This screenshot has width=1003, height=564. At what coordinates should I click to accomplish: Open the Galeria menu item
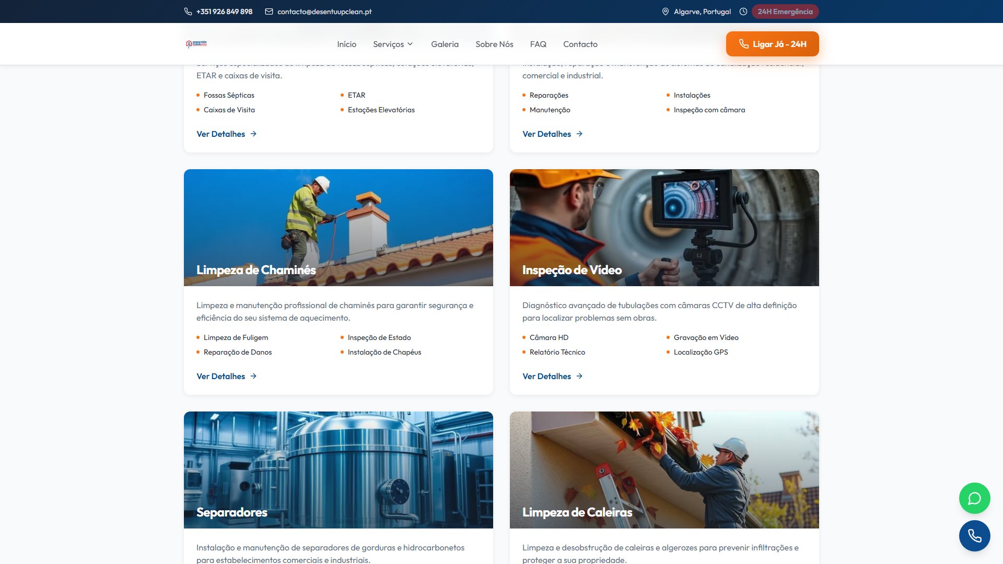(x=445, y=44)
